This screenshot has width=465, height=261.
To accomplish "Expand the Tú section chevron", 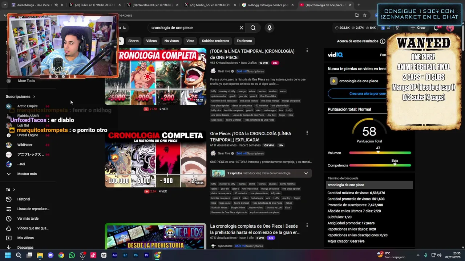I will click(x=14, y=190).
